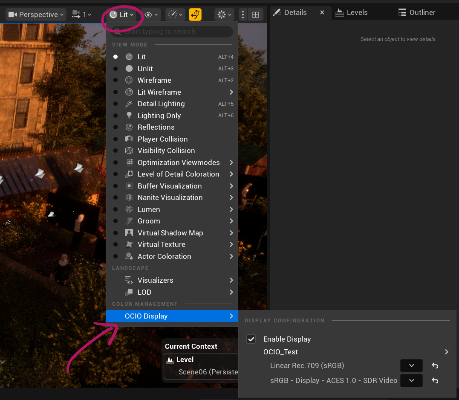Close the Details panel tab
459x400 pixels.
322,12
